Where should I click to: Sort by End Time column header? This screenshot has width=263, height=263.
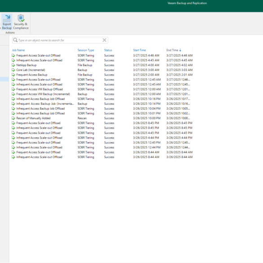tap(172, 50)
